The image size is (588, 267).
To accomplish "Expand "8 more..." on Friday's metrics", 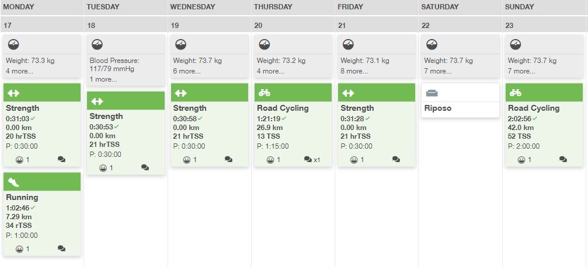I will [x=355, y=71].
